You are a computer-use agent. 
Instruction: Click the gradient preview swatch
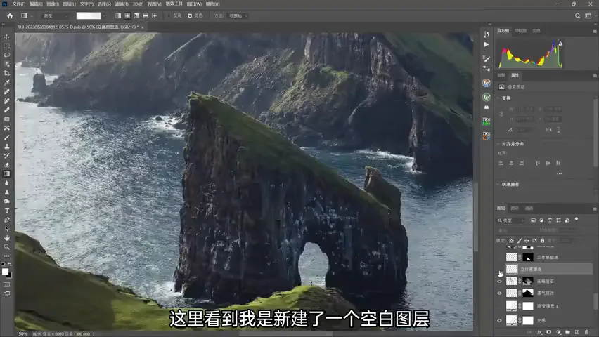click(89, 15)
